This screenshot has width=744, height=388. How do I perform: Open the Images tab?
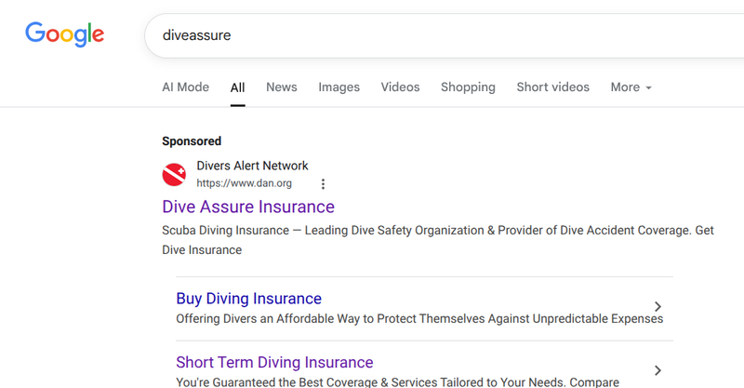(339, 87)
